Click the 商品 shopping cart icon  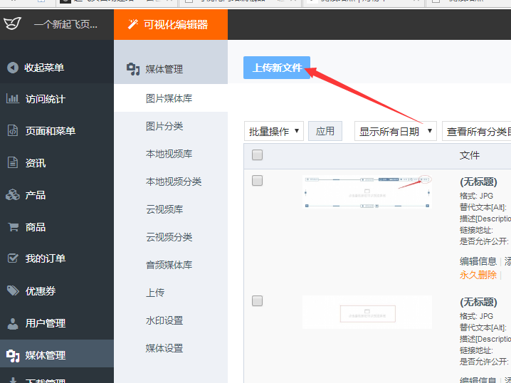13,226
